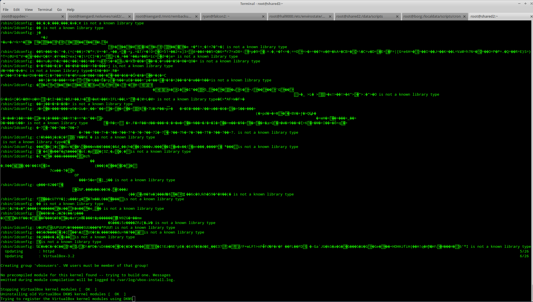Close the root@isengard rembackup tab
Image resolution: width=533 pixels, height=302 pixels.
[x=196, y=16]
